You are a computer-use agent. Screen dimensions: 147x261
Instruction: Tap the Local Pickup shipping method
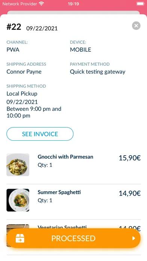[22, 93]
